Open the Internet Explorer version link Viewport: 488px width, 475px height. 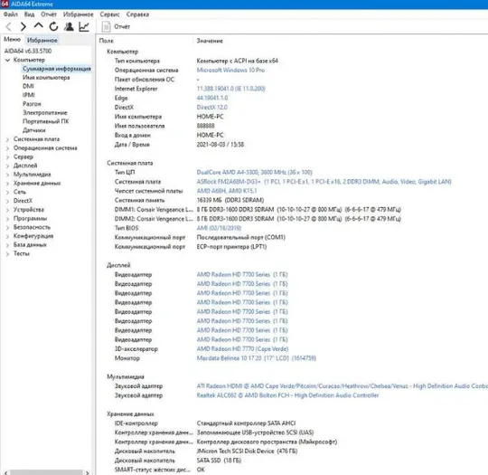click(230, 89)
